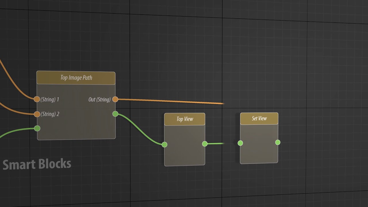Click the Set View node body

[259, 144]
